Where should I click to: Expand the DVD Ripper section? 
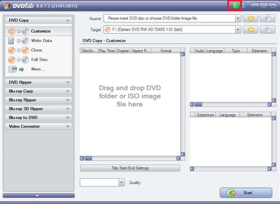(39, 82)
